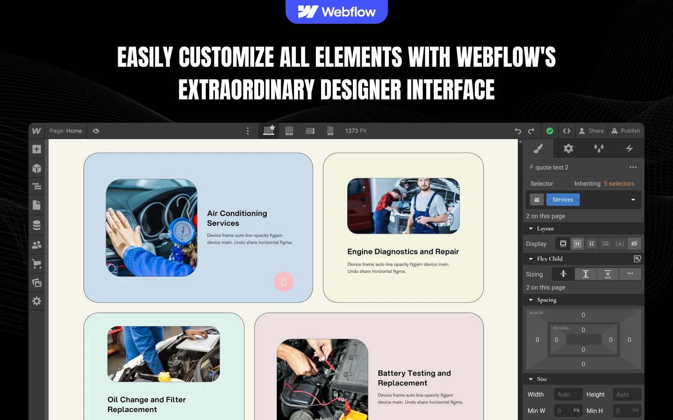This screenshot has height=420, width=673.
Task: Open the Navigator panel
Action: click(37, 187)
